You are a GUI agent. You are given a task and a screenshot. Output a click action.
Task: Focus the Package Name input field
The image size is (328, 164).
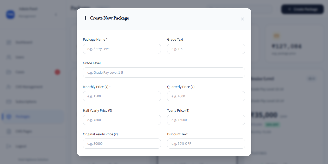122,49
